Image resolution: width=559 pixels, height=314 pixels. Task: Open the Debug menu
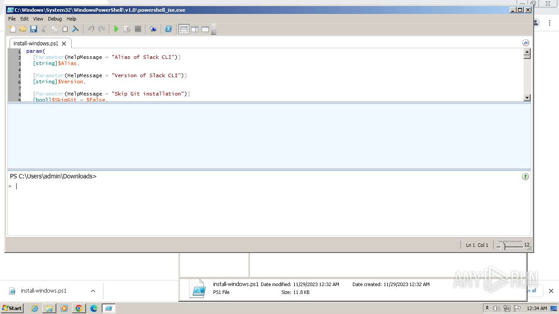[x=55, y=19]
